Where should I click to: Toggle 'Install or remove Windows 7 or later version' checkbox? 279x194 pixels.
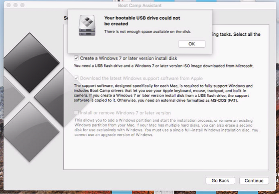coord(76,113)
